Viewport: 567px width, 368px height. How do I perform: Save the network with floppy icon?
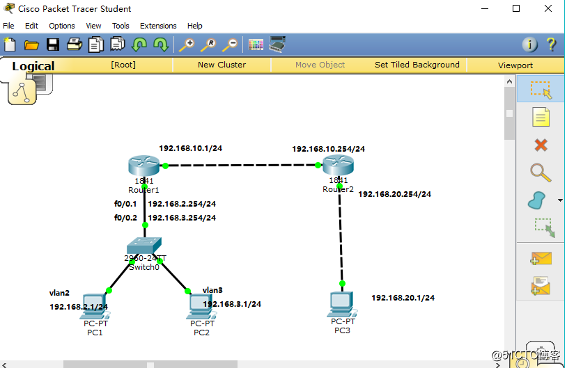click(x=53, y=45)
